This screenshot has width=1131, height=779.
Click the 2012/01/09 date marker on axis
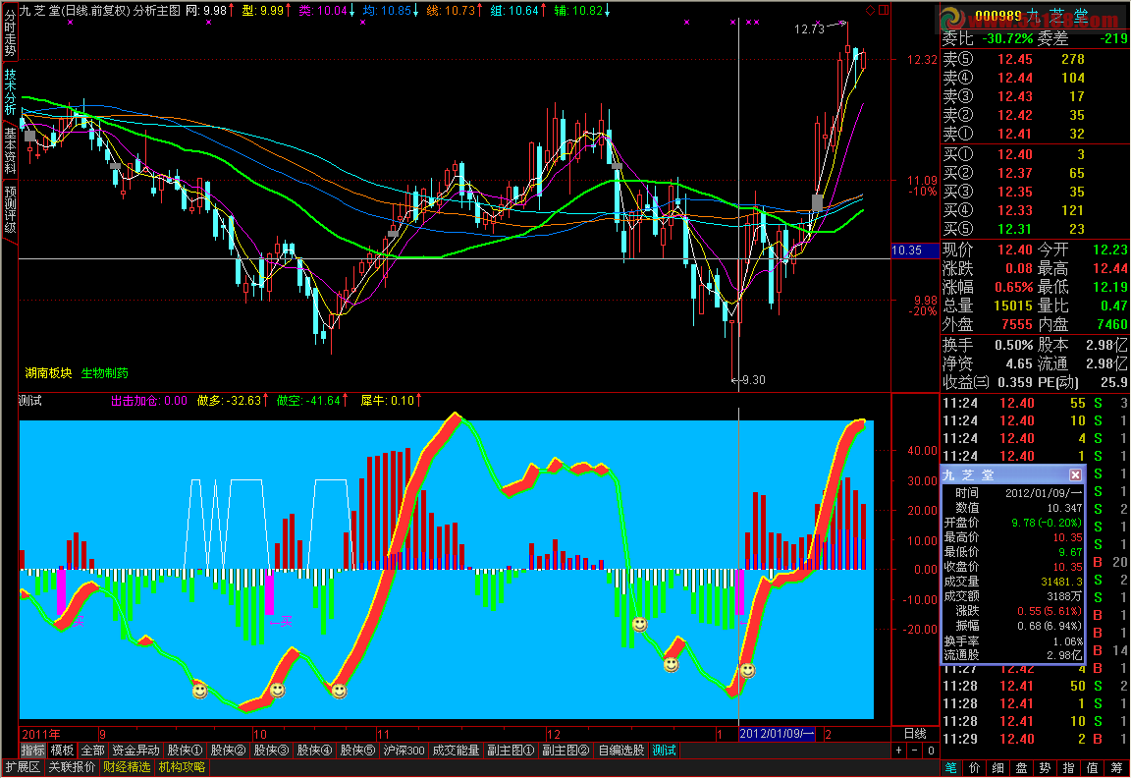pos(777,734)
